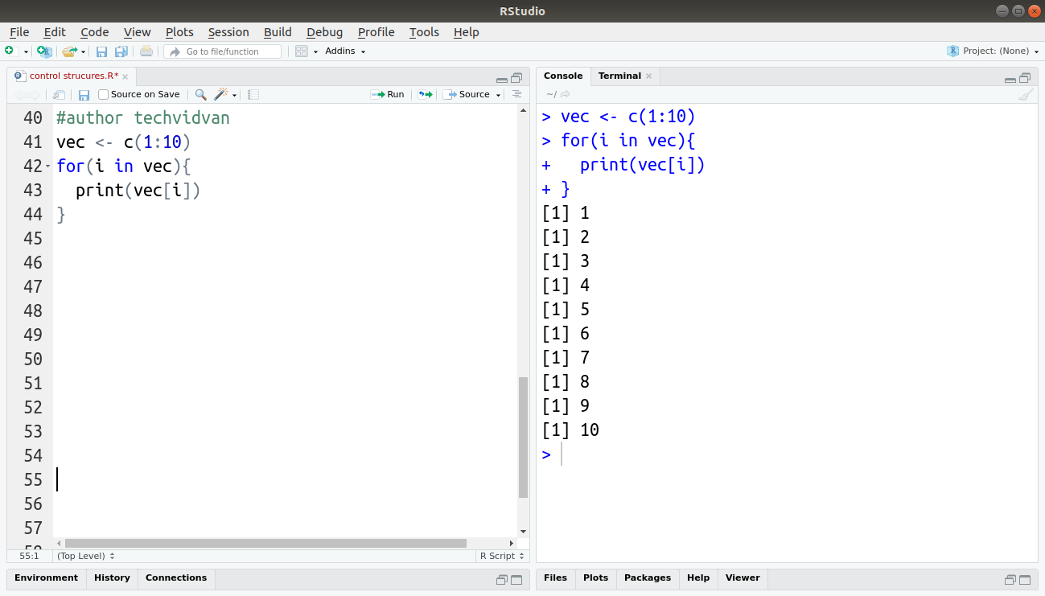The width and height of the screenshot is (1045, 596).
Task: Switch to the Terminal tab
Action: [621, 75]
